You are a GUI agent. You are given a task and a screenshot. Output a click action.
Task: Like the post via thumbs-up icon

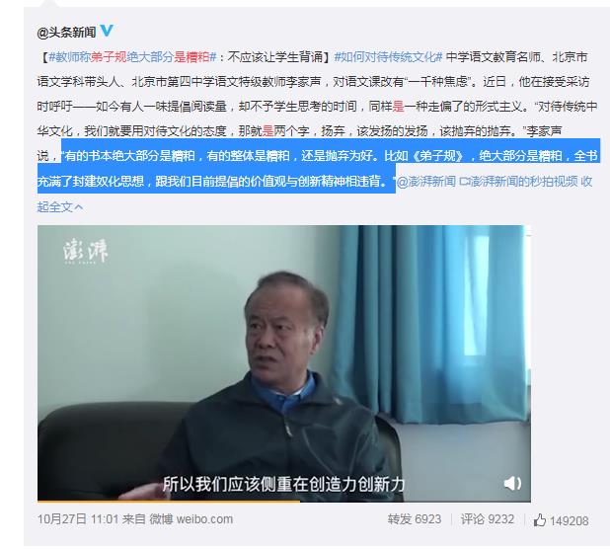pos(539,519)
